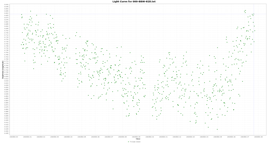Viewport: 272px width, 143px height.
Task: Click y-axis tick label 9.660
Action: point(6,13)
